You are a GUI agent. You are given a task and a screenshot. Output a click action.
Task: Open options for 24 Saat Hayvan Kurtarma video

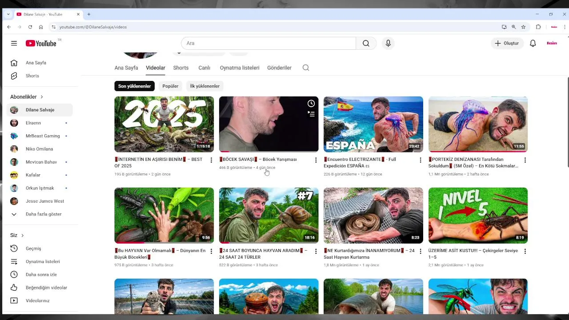coord(421,251)
